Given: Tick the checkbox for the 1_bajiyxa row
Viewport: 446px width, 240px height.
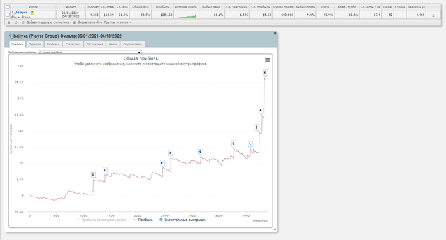Looking at the screenshot, I should tap(8, 15).
